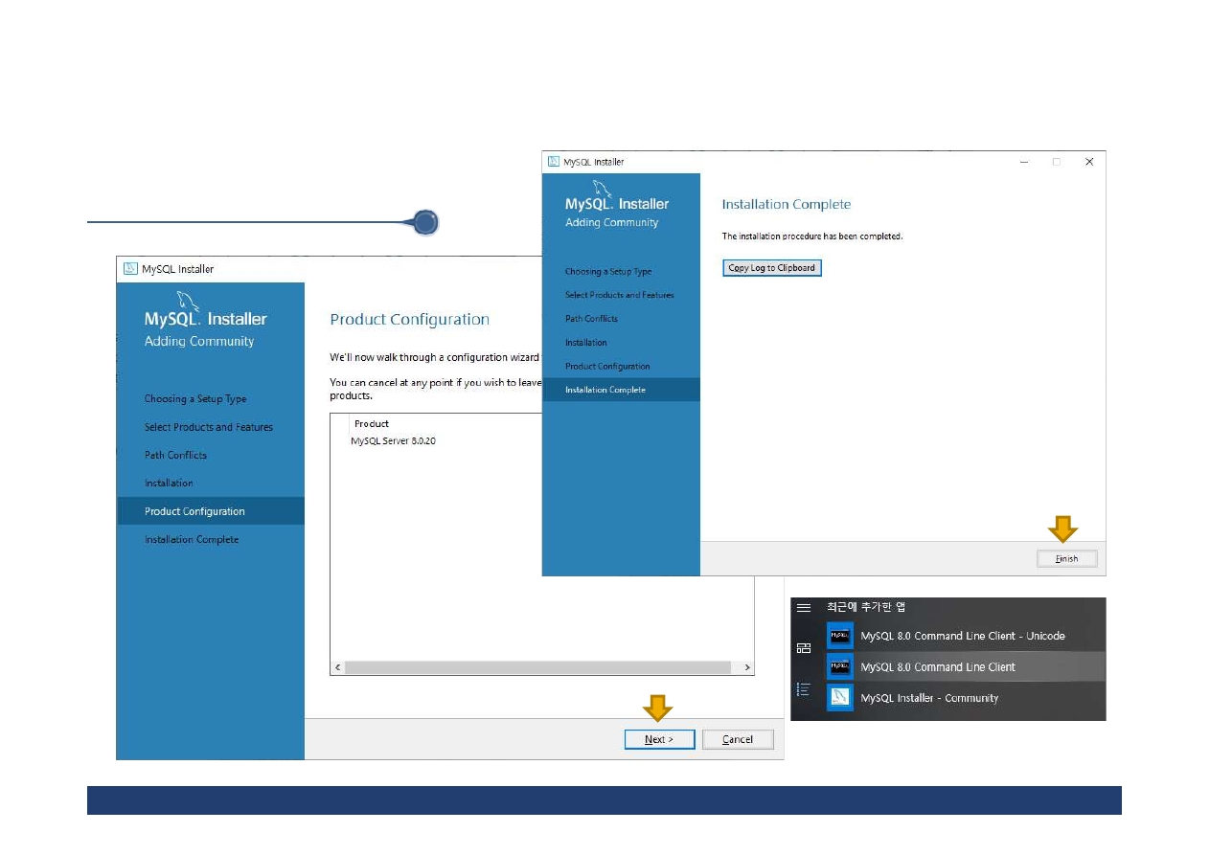
Task: Open MySQL 8.0 Command Line Client - Unicode icon
Action: coord(840,636)
